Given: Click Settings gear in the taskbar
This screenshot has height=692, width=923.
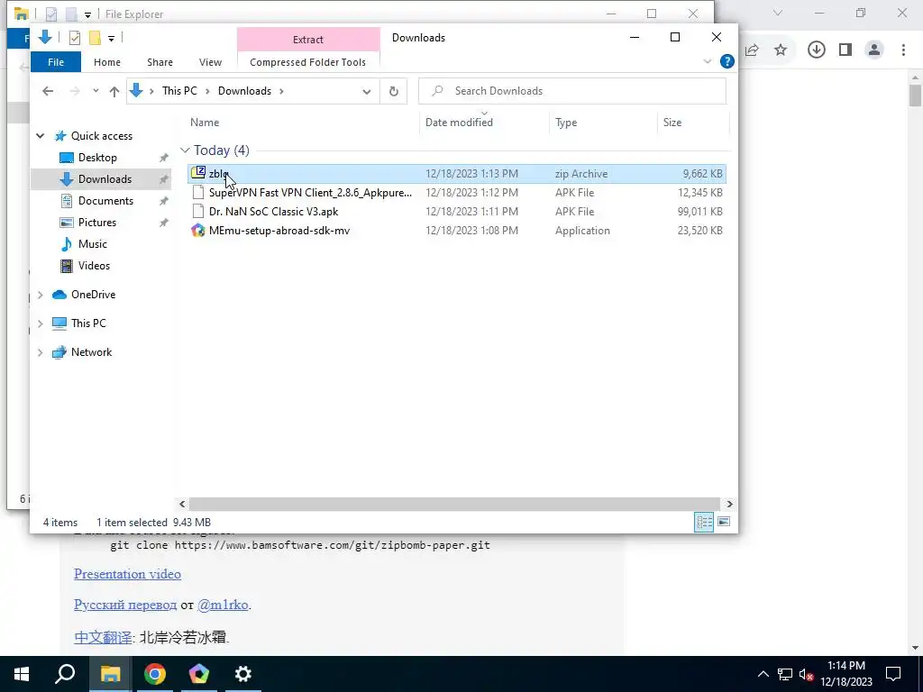Looking at the screenshot, I should click(x=243, y=674).
